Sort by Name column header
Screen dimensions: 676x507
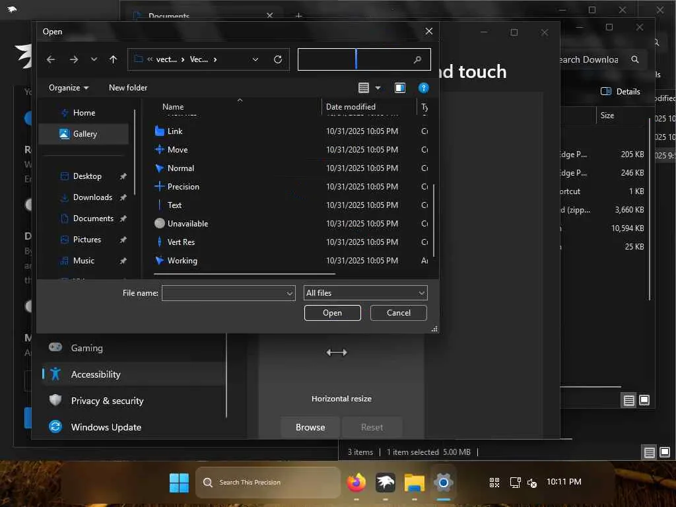pyautogui.click(x=173, y=107)
